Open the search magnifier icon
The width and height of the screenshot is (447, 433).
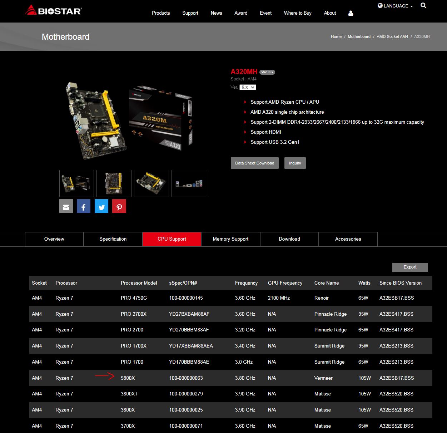tap(423, 5)
